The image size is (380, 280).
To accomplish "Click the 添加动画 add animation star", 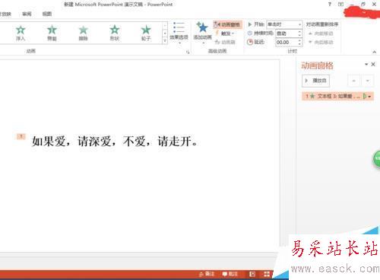I will [202, 27].
